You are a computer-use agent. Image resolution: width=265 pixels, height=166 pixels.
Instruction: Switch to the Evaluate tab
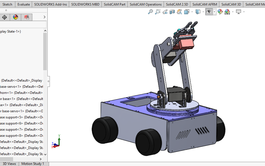click(24, 4)
